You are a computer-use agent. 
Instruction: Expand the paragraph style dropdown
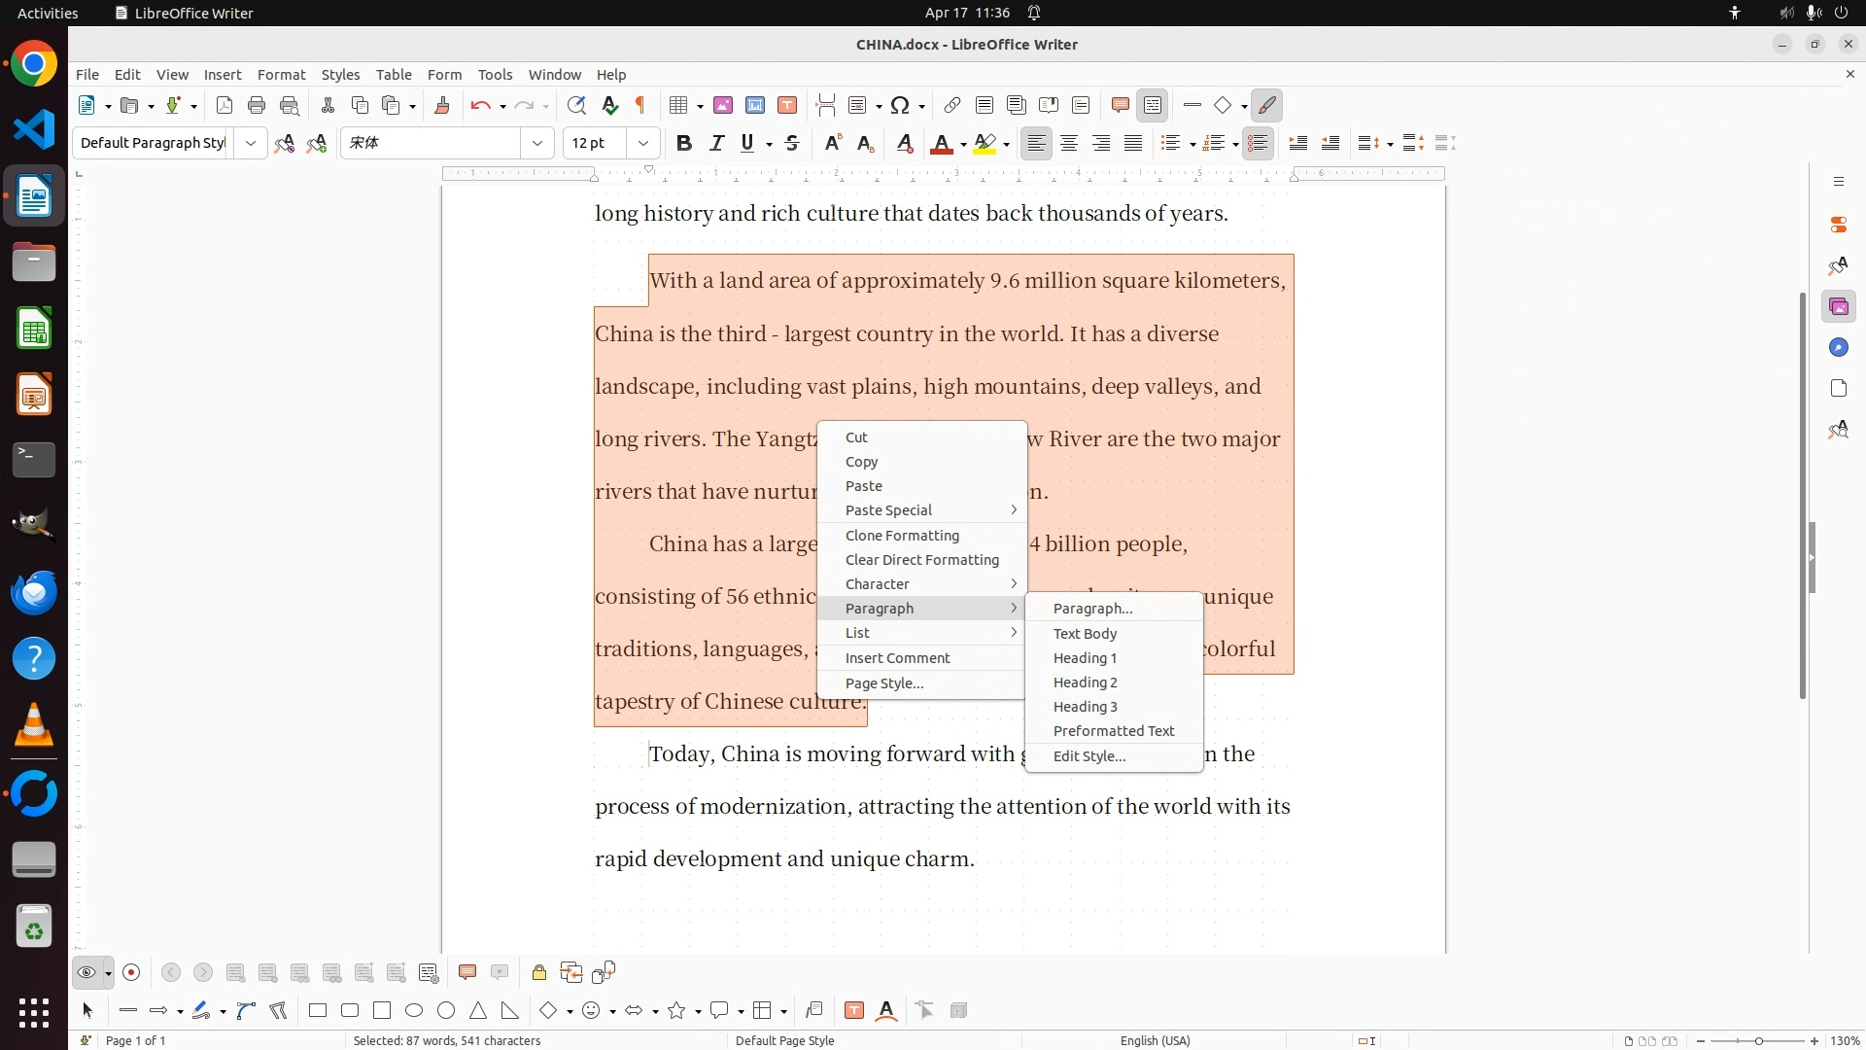pos(251,144)
